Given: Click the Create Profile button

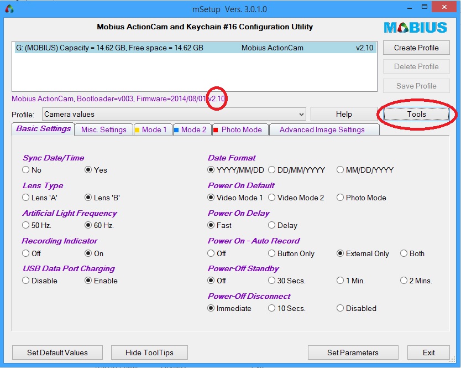Looking at the screenshot, I should (416, 48).
